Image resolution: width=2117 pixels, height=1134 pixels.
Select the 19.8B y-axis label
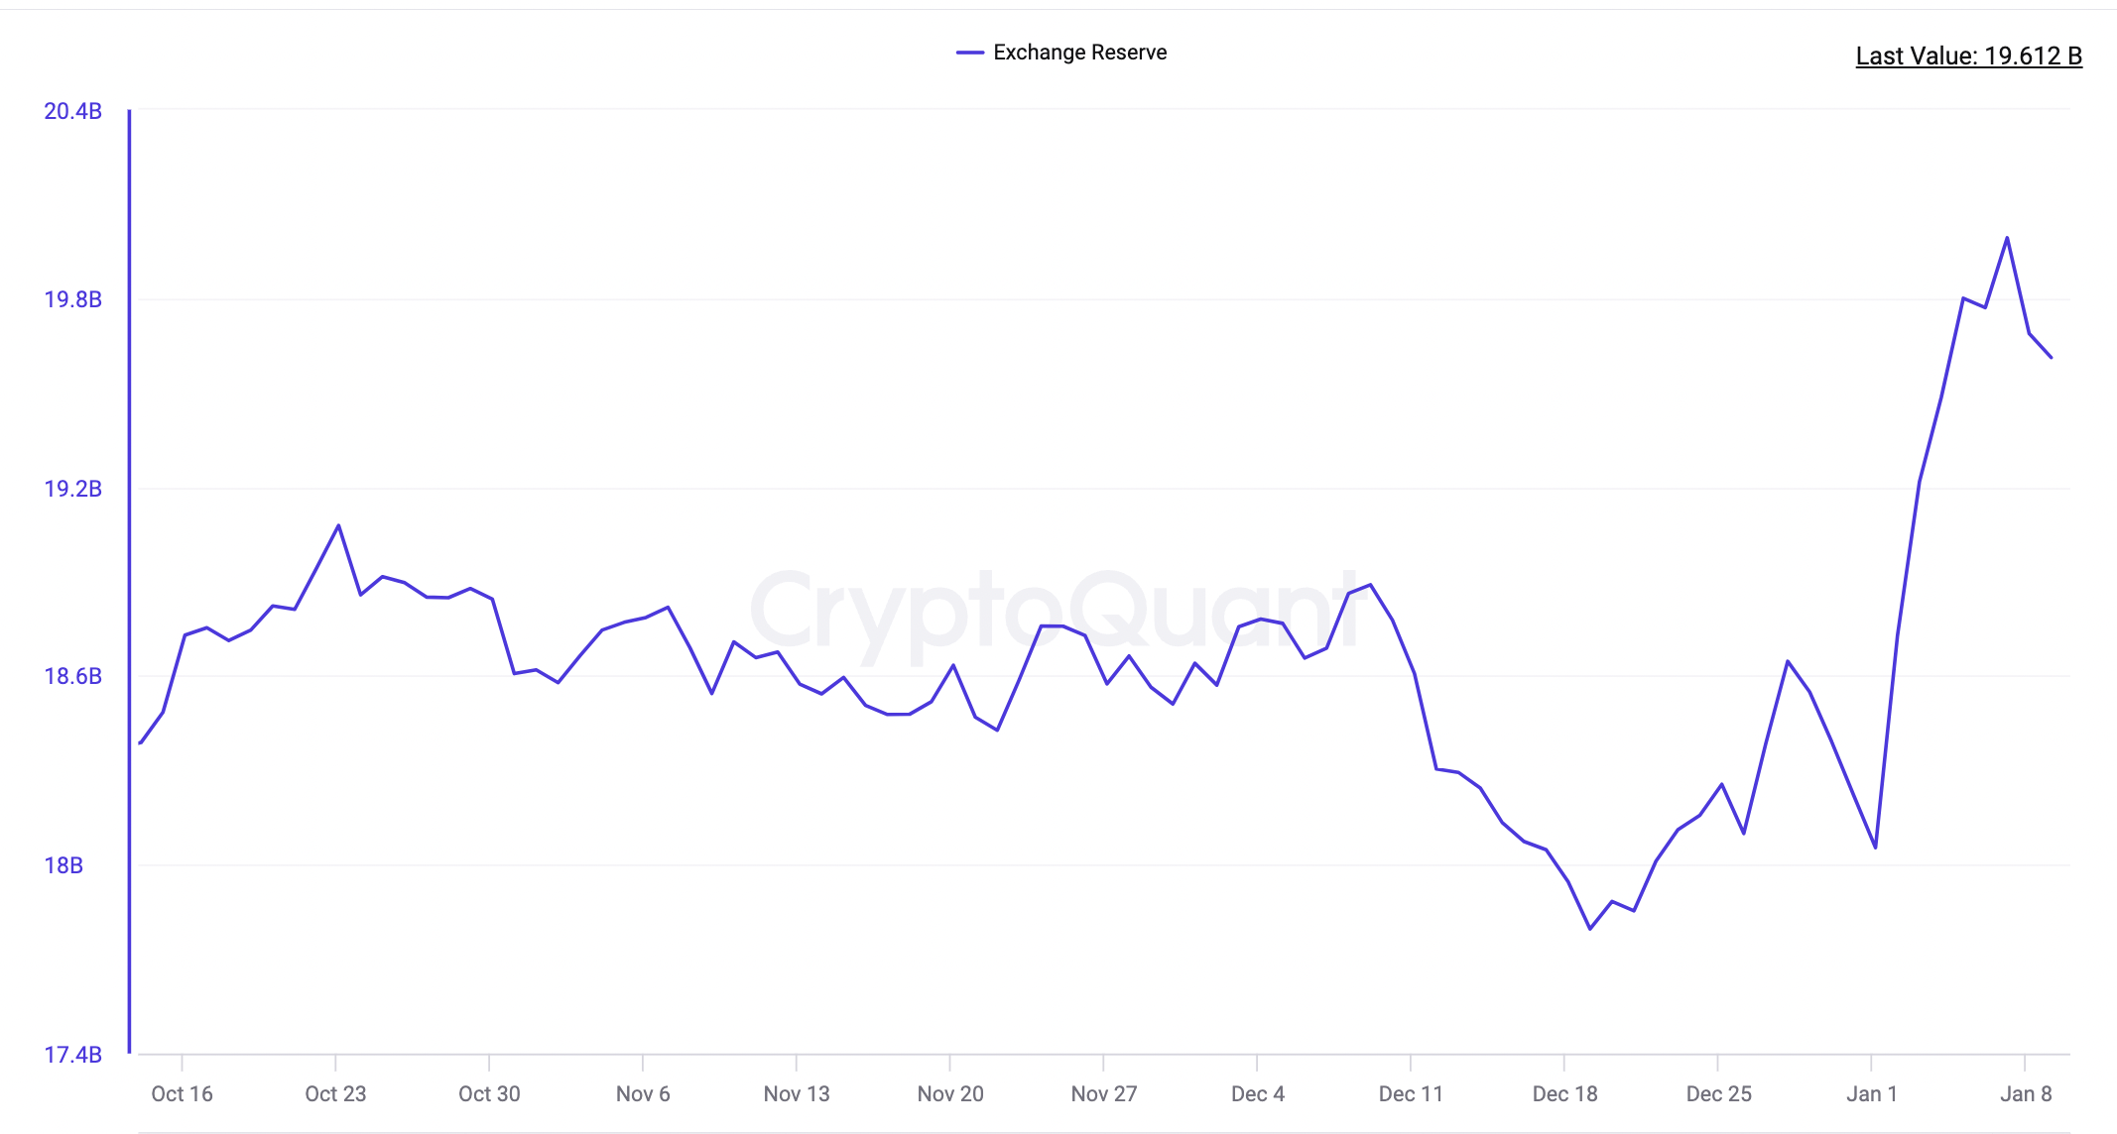coord(73,299)
